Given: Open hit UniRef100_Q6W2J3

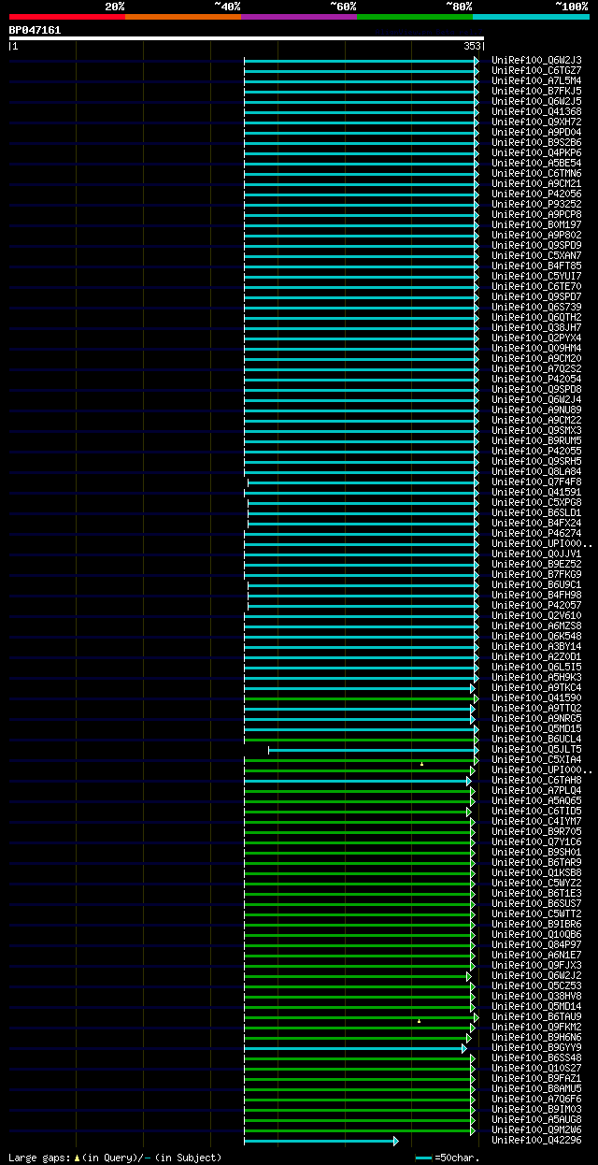Looking at the screenshot, I should [536, 60].
